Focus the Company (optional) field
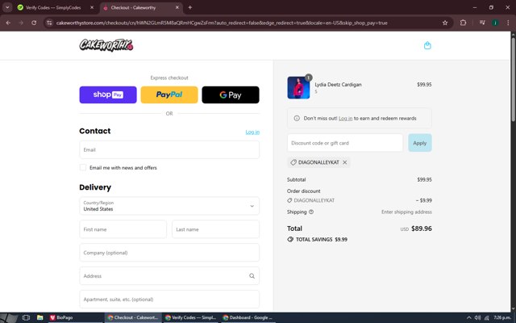Screen dimensions: 516x323 [169, 253]
